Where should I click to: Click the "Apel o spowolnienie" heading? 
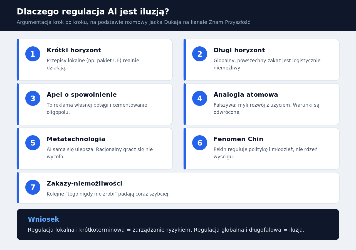click(82, 95)
